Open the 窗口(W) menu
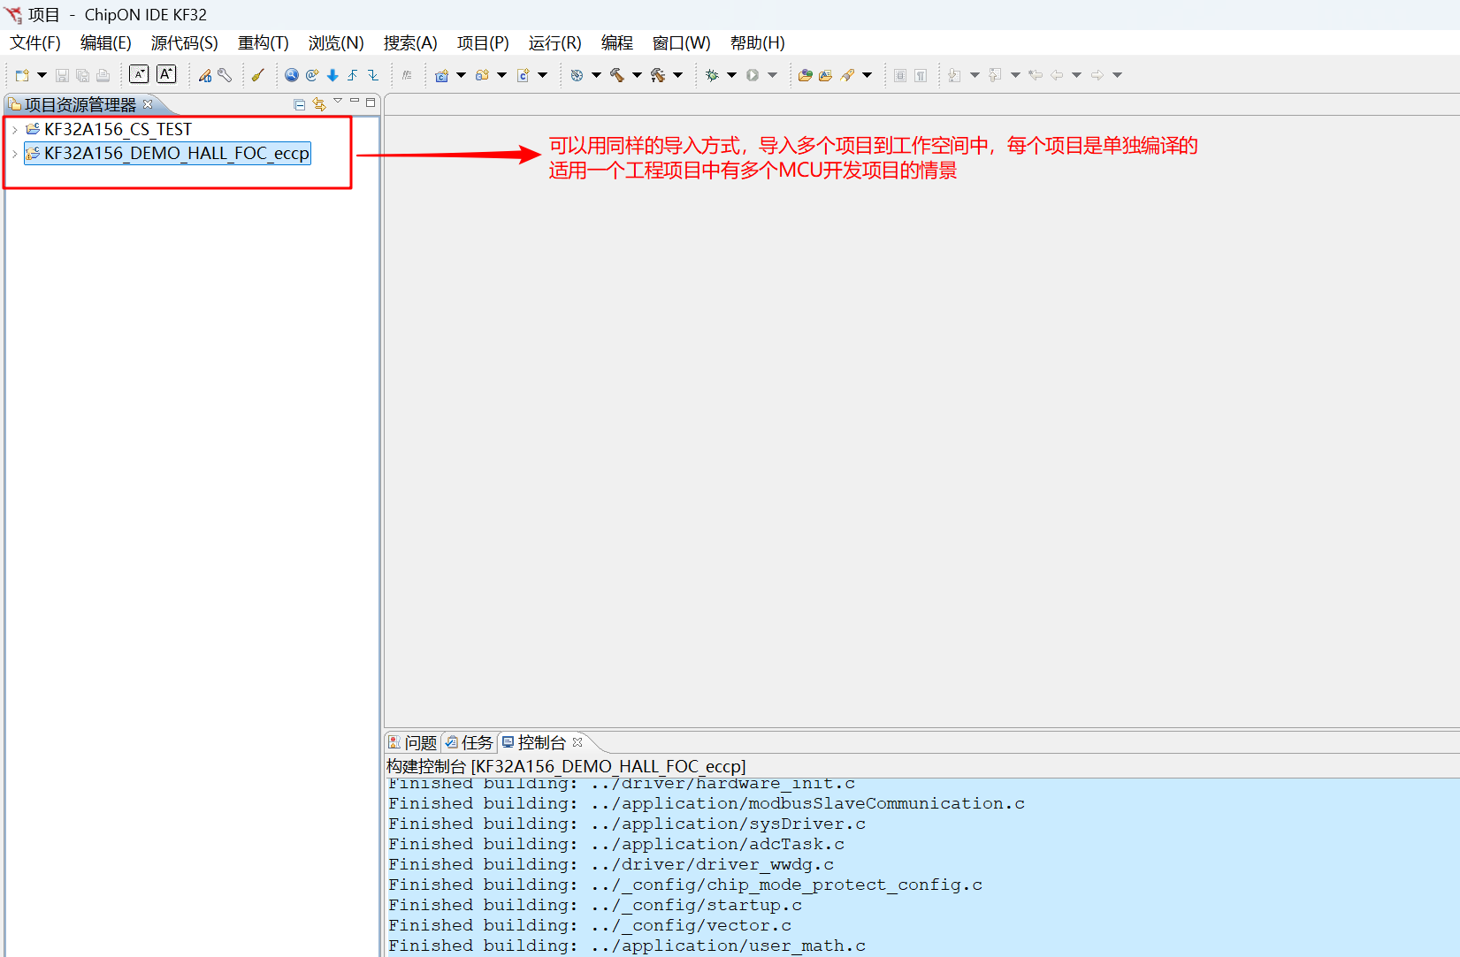Image resolution: width=1460 pixels, height=957 pixels. point(681,42)
